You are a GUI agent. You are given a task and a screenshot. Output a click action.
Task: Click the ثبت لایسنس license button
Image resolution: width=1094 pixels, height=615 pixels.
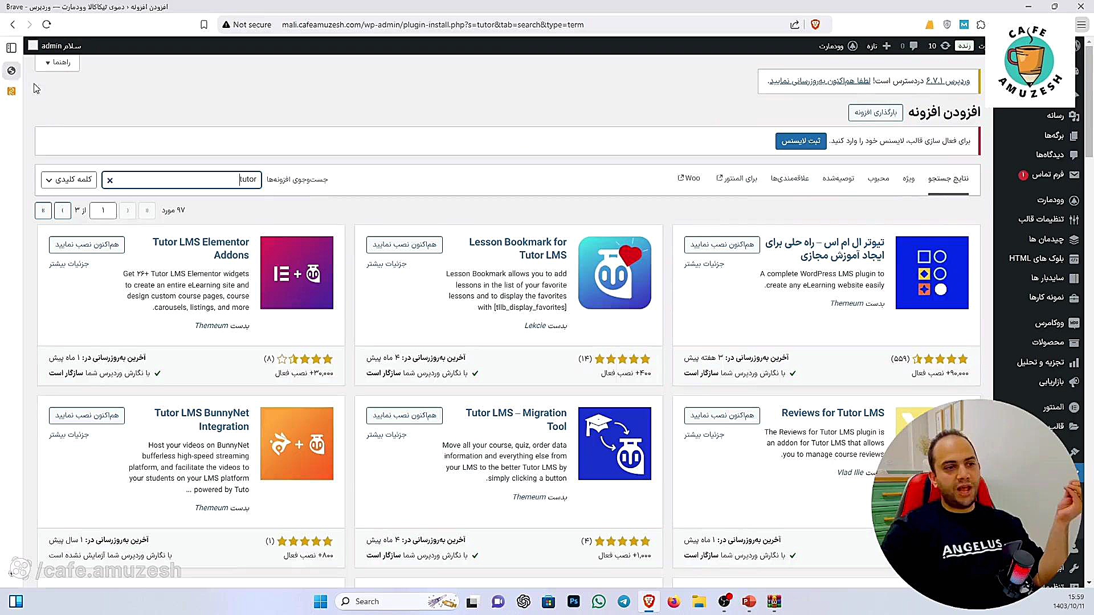801,141
